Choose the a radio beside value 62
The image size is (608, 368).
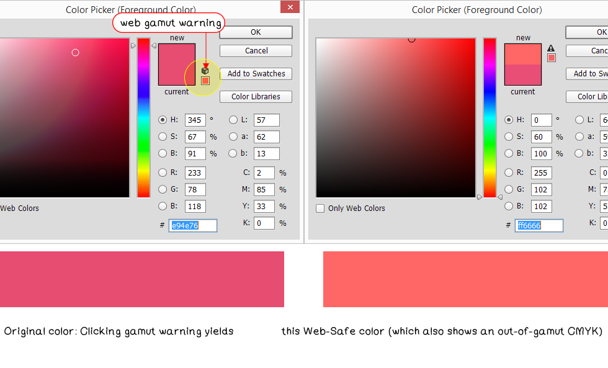point(233,137)
